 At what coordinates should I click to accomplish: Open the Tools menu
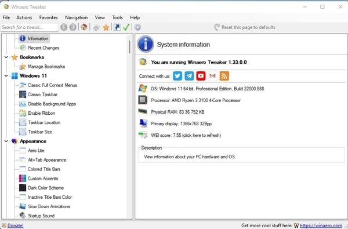tap(117, 17)
